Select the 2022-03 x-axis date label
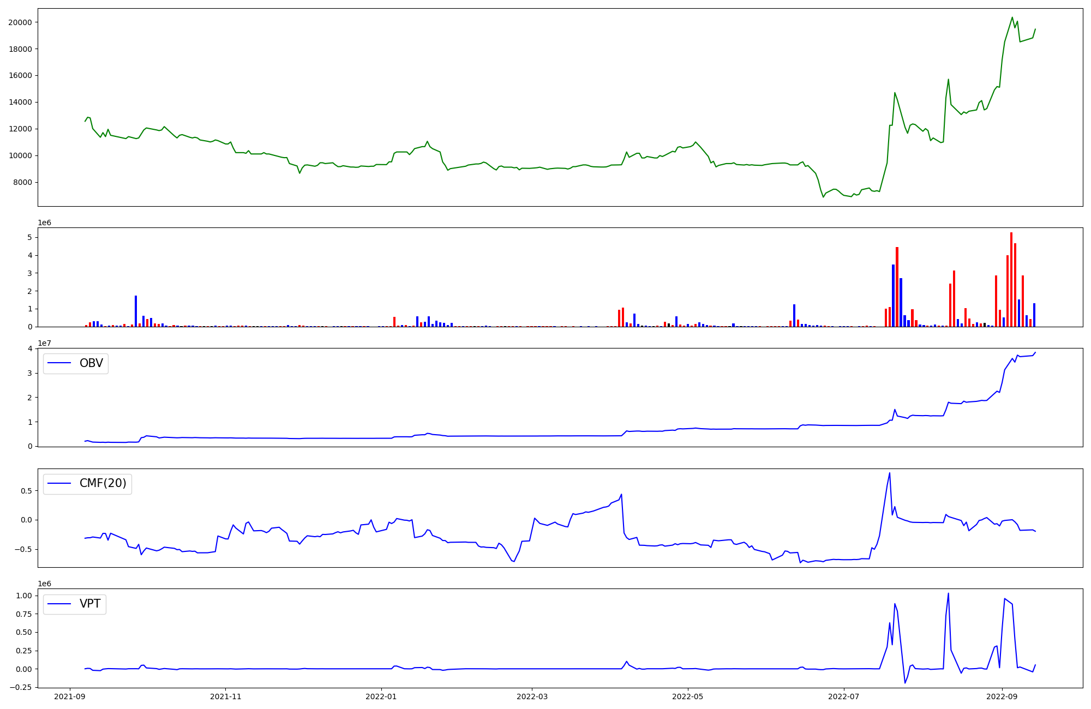Screen dimensions: 1091x709 pyautogui.click(x=532, y=696)
